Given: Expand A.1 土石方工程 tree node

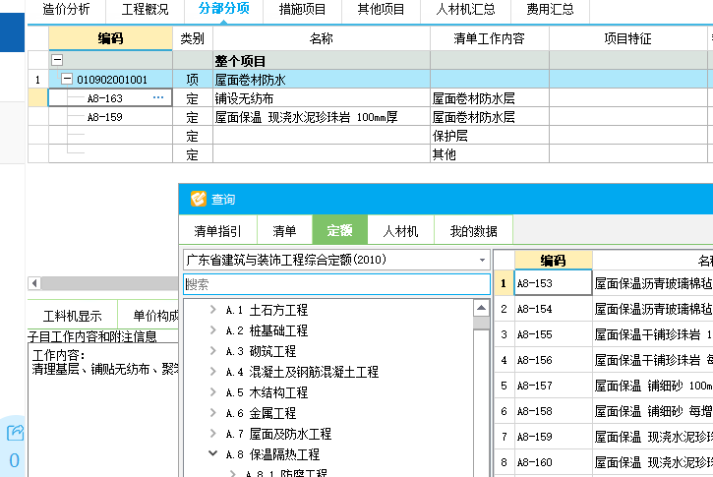Looking at the screenshot, I should pyautogui.click(x=212, y=310).
